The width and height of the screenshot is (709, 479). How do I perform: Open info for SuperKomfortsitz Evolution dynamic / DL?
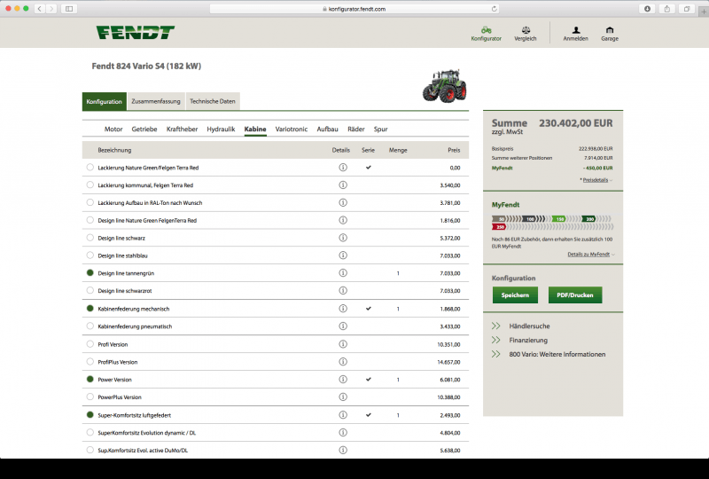pyautogui.click(x=343, y=432)
